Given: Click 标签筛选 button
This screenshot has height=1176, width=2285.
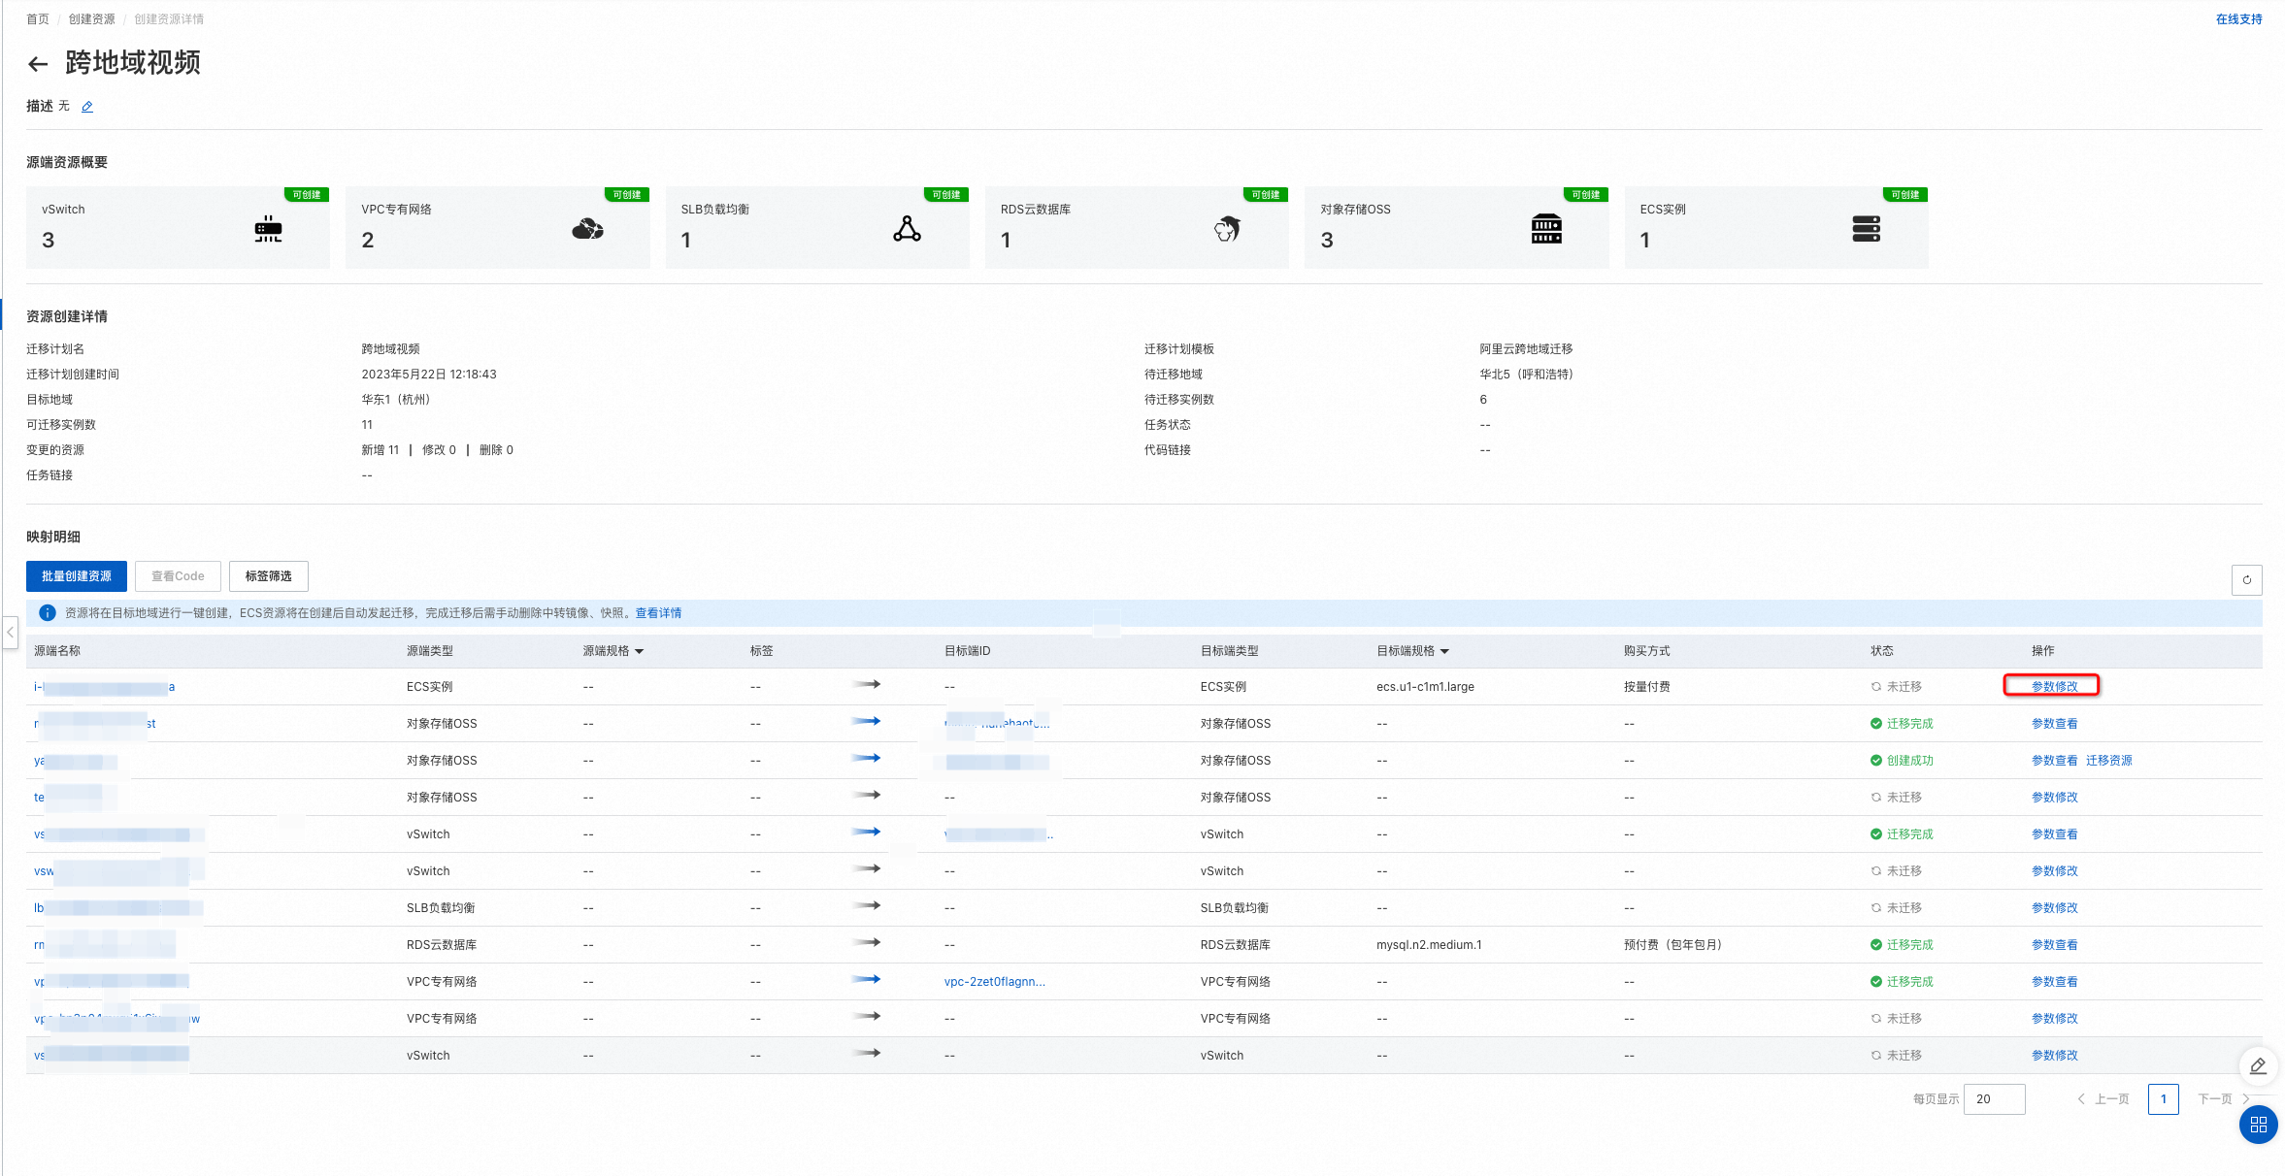Looking at the screenshot, I should click(268, 576).
